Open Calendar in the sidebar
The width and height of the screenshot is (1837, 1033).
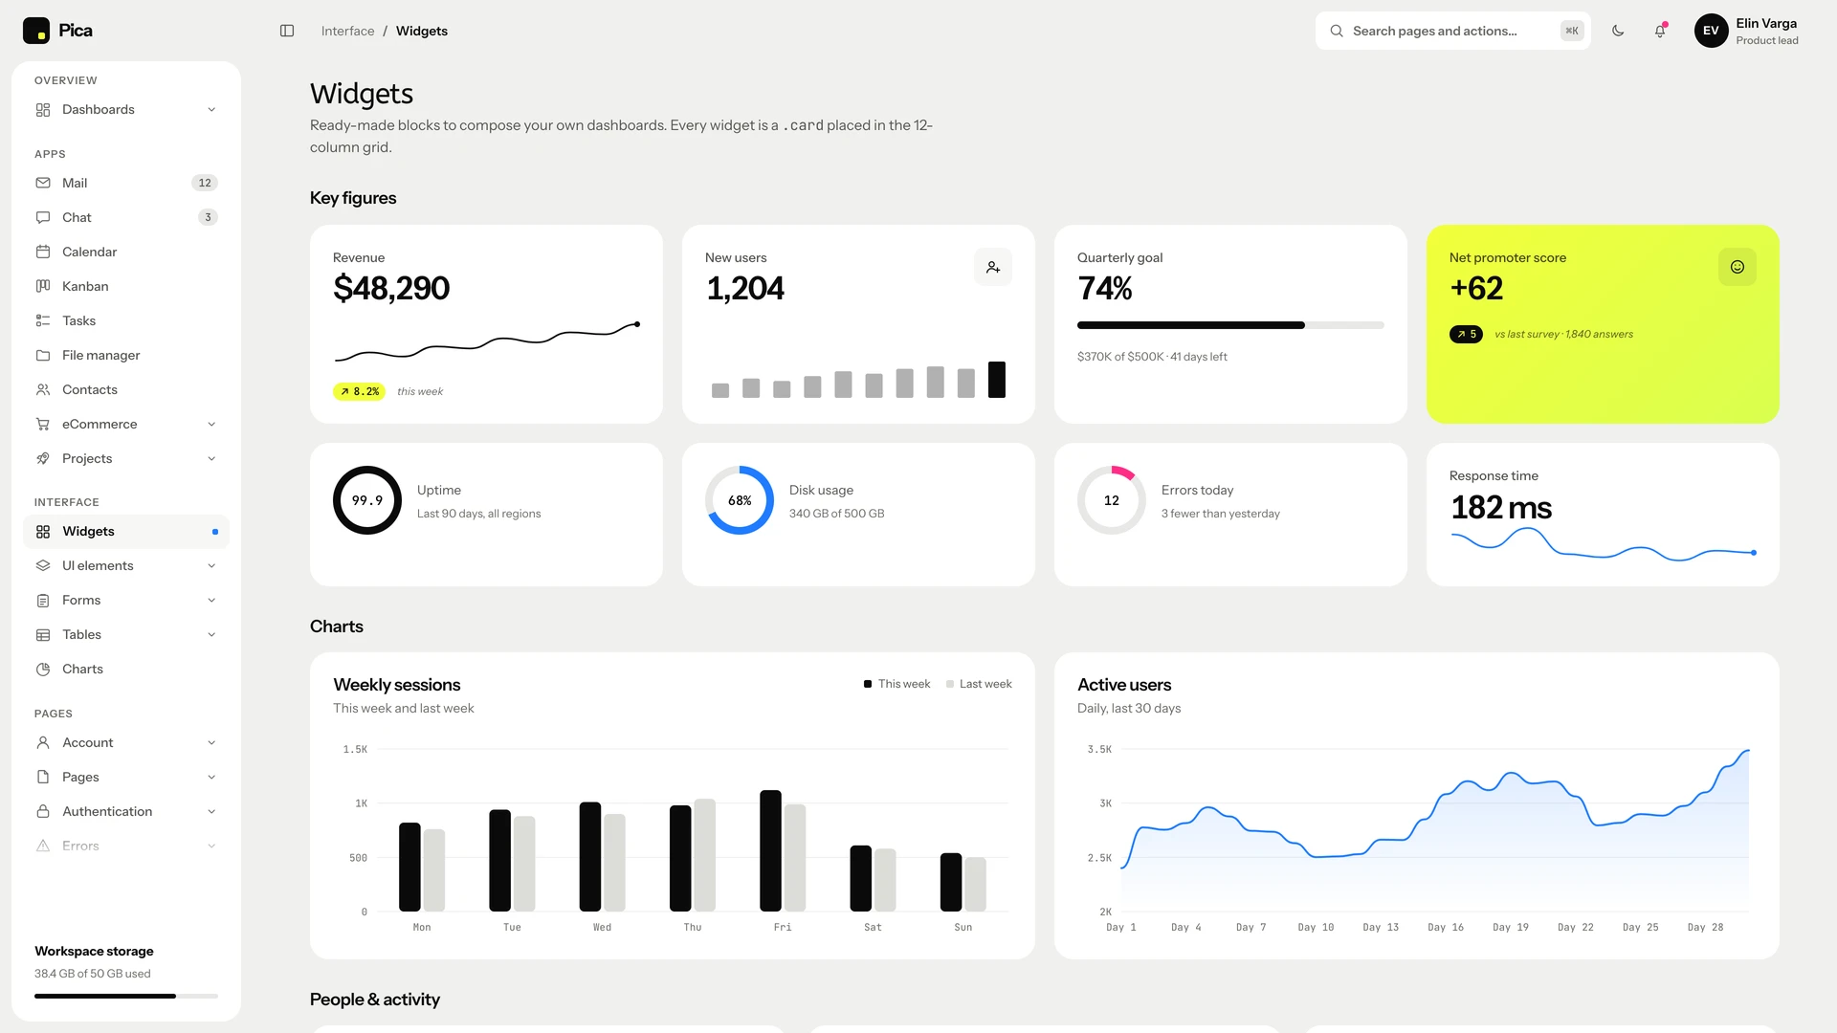coord(126,252)
